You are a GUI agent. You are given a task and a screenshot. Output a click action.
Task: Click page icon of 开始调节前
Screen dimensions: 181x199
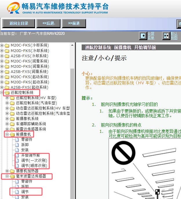[x=17, y=155]
